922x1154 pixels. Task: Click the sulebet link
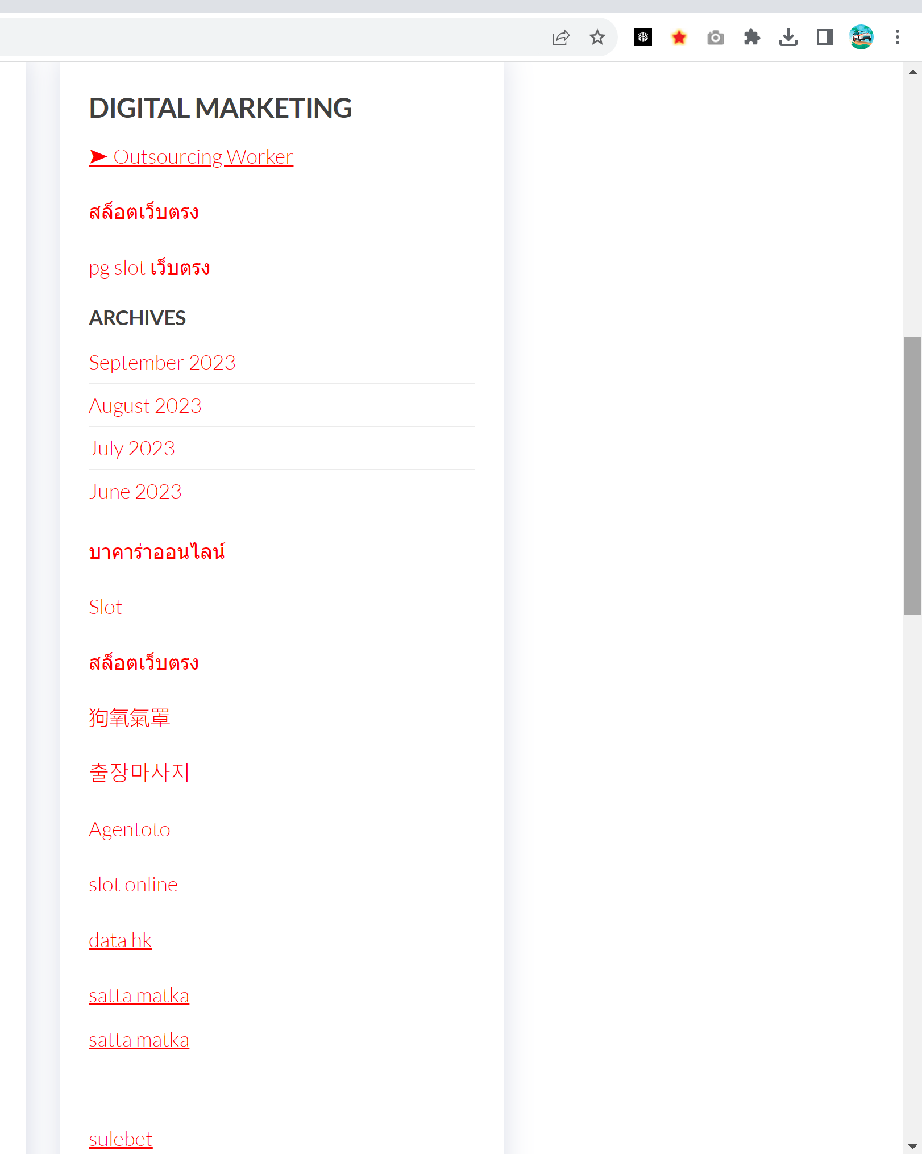121,1139
